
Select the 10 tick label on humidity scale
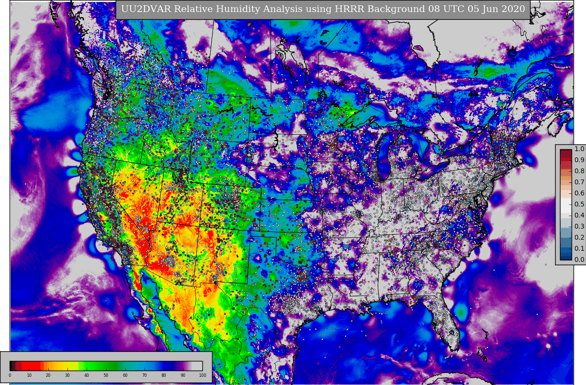(29, 375)
